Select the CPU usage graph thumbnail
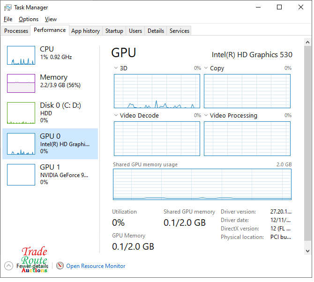314x282 pixels. click(21, 55)
